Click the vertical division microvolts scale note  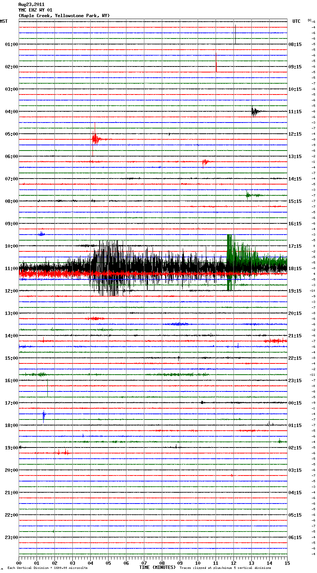47,568
